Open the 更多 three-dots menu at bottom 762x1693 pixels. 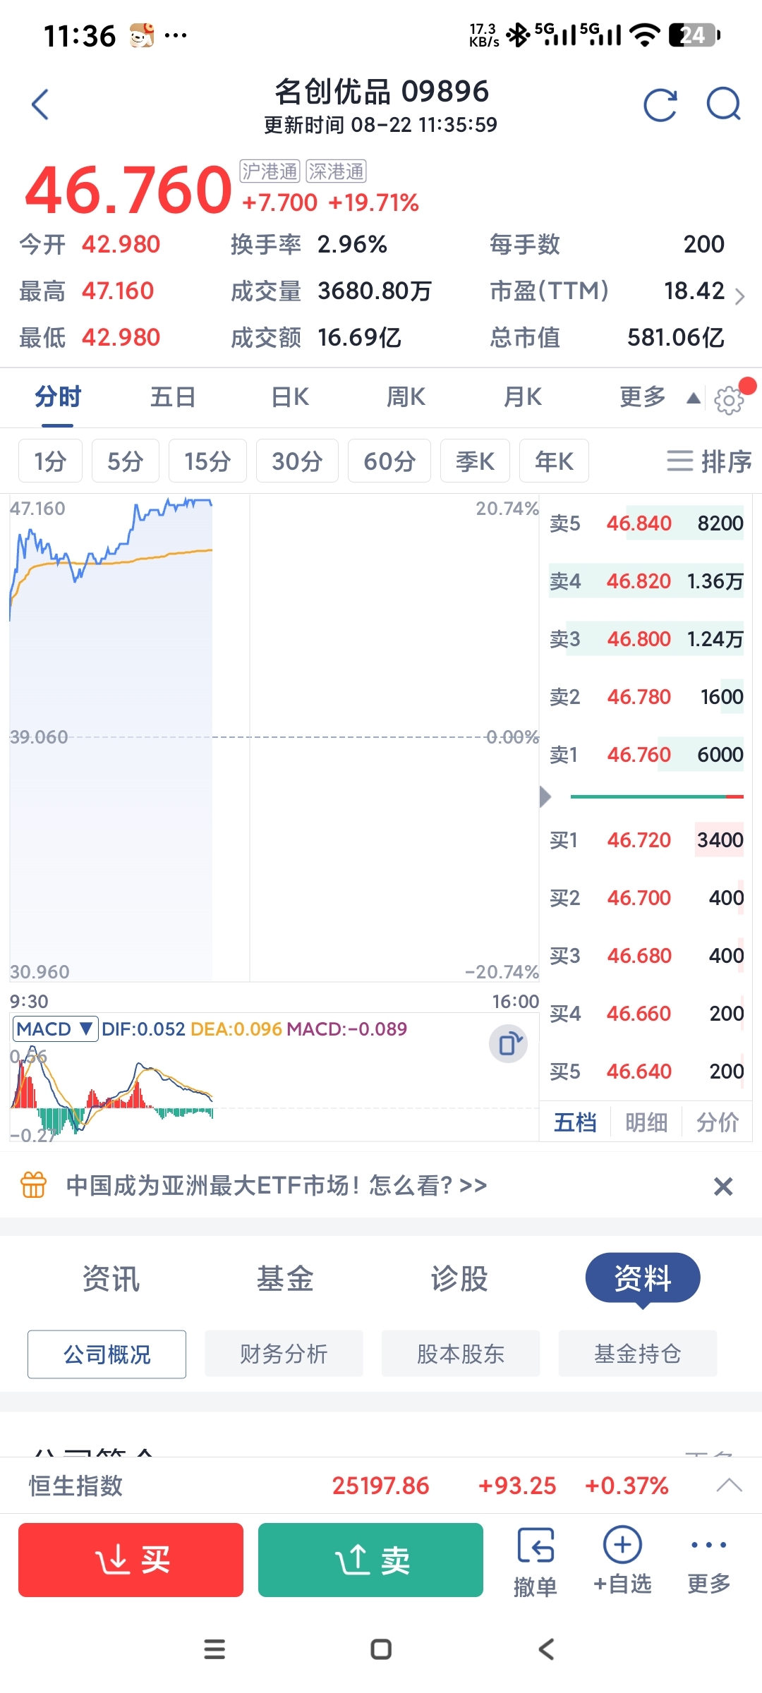tap(709, 1560)
